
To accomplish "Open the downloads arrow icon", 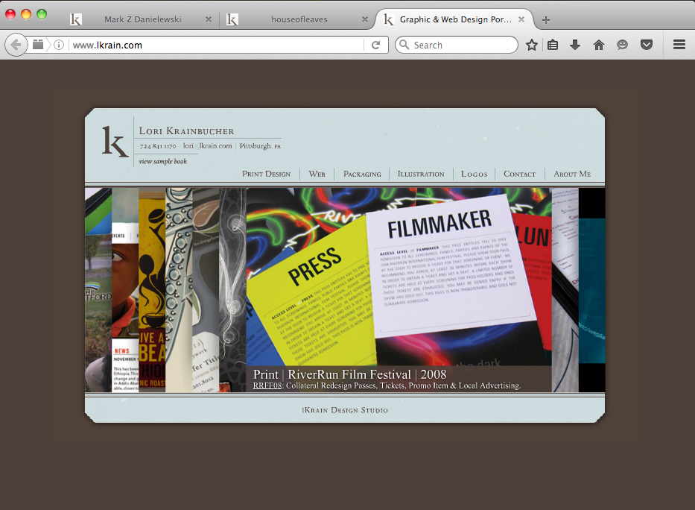I will 575,45.
